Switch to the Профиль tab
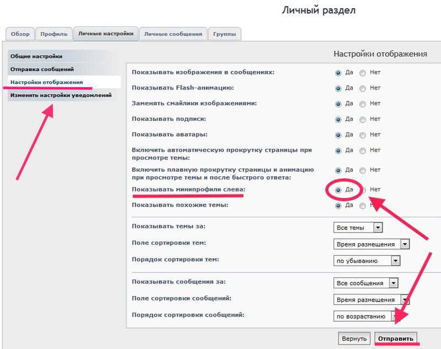441x349 pixels. [54, 34]
